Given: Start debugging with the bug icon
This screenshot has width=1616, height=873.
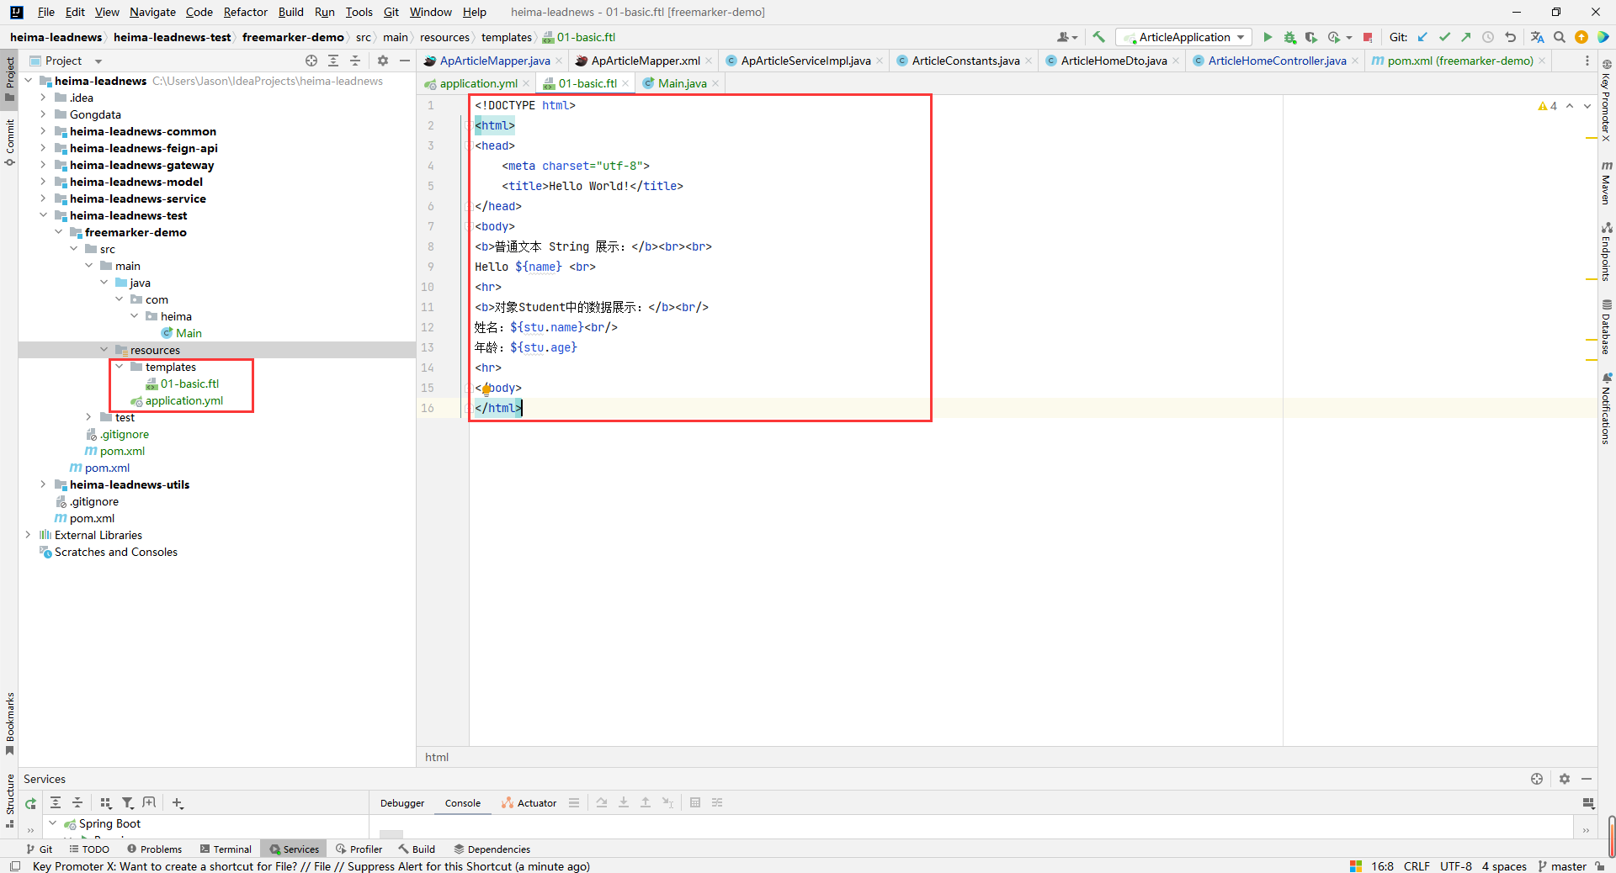Looking at the screenshot, I should tap(1289, 37).
